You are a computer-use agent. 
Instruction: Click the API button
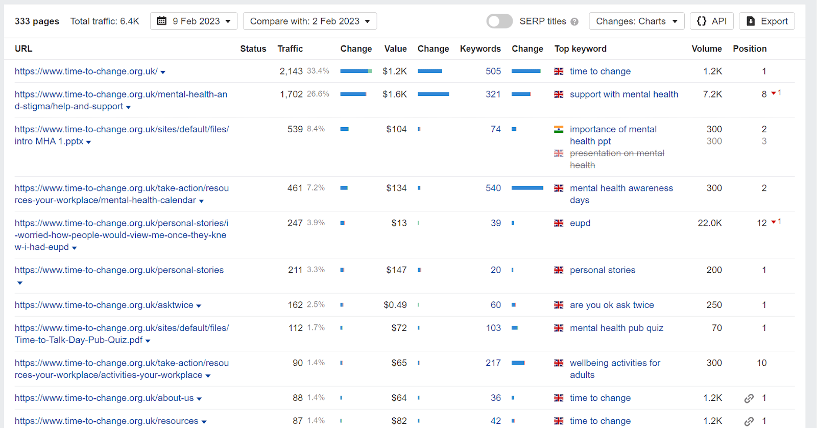coord(712,21)
